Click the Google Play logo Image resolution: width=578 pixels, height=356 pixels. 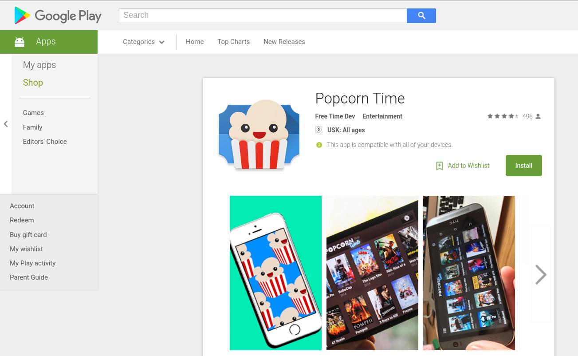pyautogui.click(x=58, y=16)
